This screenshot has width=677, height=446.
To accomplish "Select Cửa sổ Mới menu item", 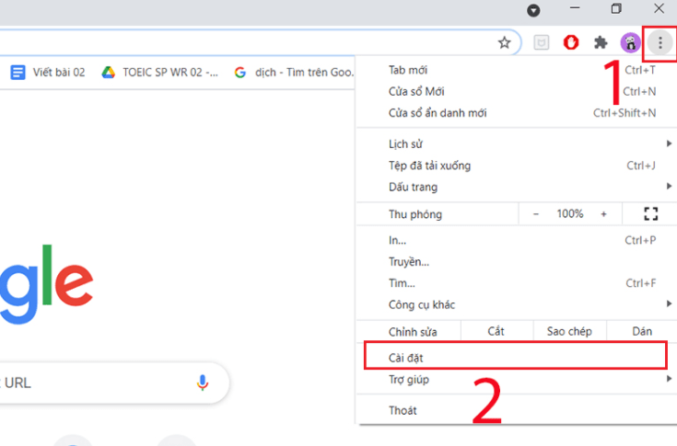I will (x=517, y=91).
